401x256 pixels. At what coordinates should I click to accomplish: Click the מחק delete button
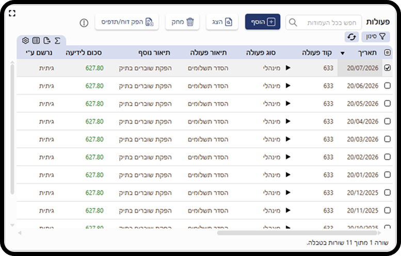coord(182,22)
